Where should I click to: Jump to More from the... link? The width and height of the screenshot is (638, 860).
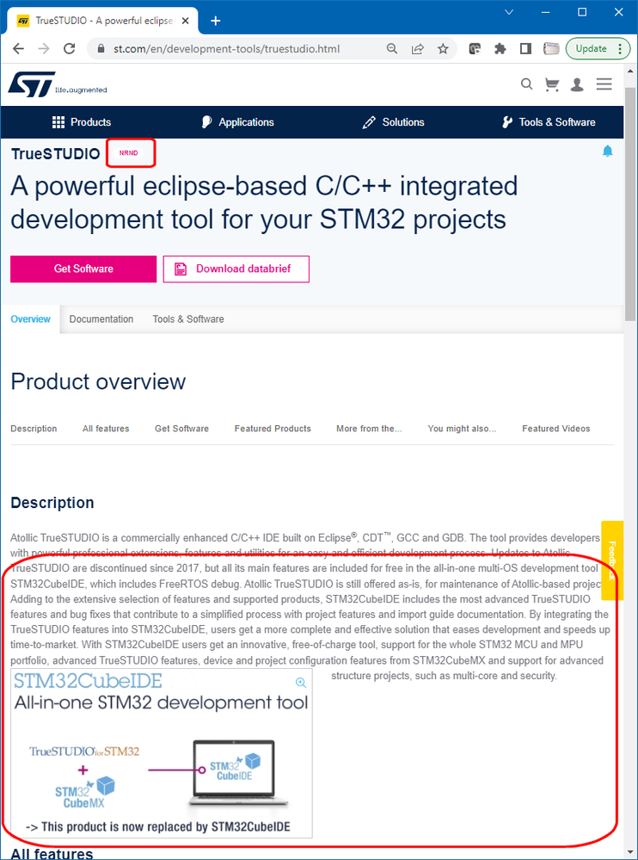(369, 429)
